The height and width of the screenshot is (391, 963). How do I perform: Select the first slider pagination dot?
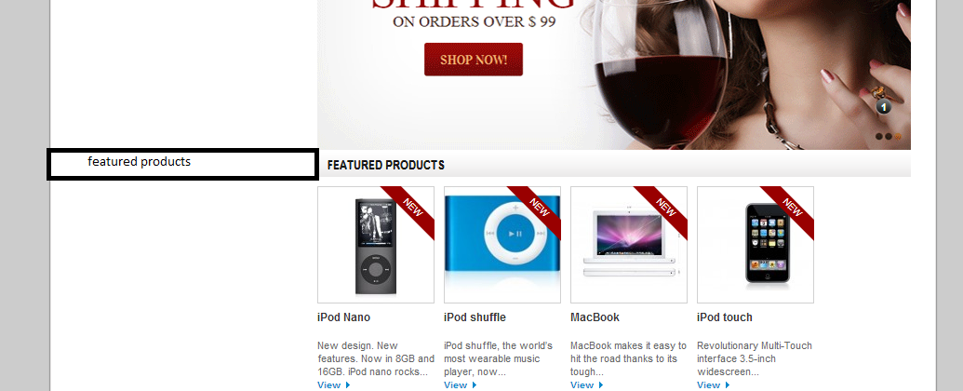pos(879,137)
